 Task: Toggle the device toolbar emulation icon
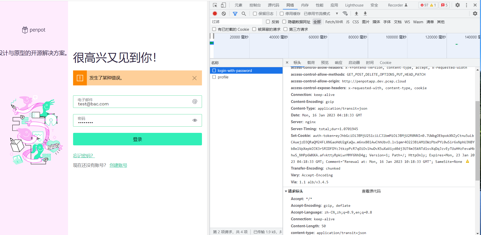(x=223, y=5)
